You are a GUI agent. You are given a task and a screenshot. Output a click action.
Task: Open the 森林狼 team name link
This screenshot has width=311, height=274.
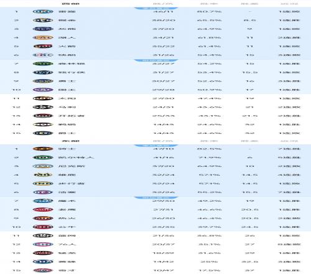click(x=72, y=64)
